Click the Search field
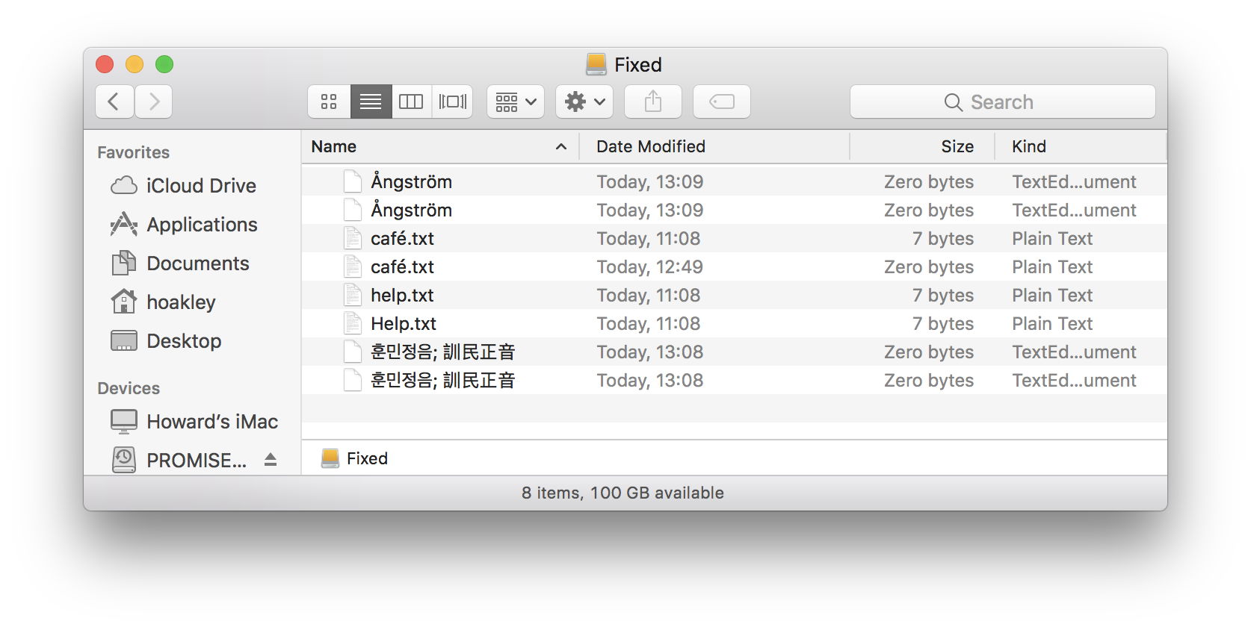Viewport: 1251px width, 630px height. point(1002,102)
